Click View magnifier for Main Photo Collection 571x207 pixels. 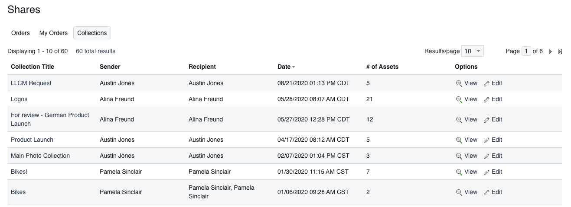coord(459,156)
